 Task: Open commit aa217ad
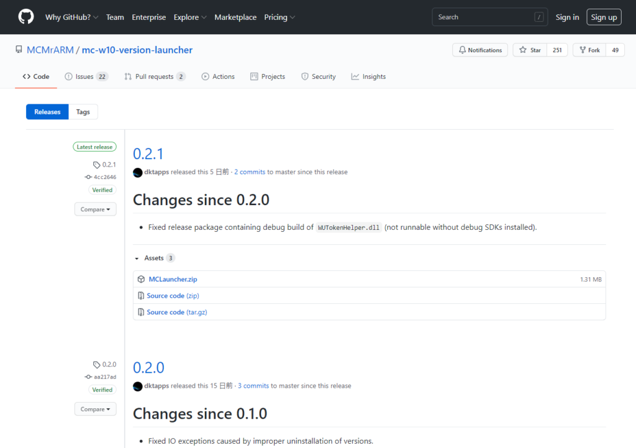point(105,377)
